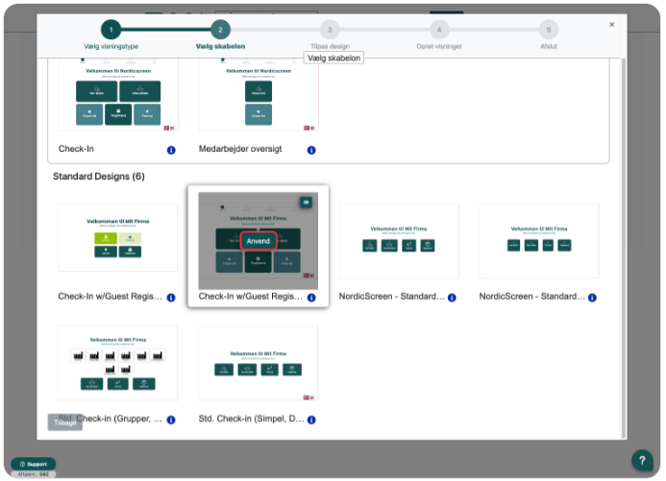Click the Std. Check-in (Simpel, D... label

click(x=251, y=419)
